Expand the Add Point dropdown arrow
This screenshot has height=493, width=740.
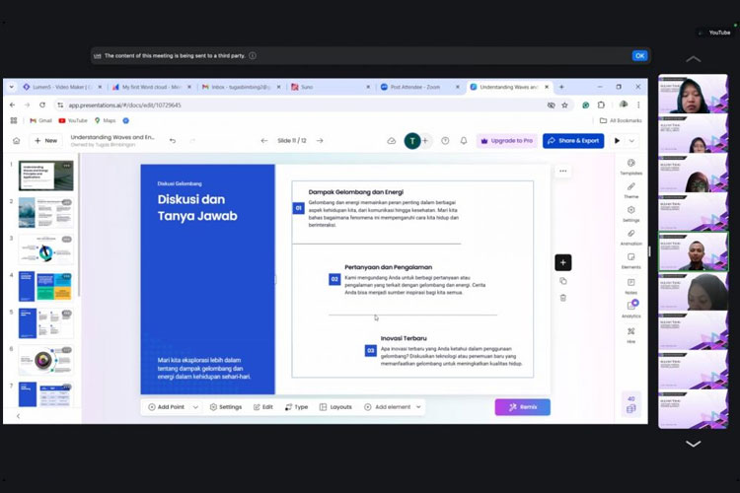click(x=195, y=407)
